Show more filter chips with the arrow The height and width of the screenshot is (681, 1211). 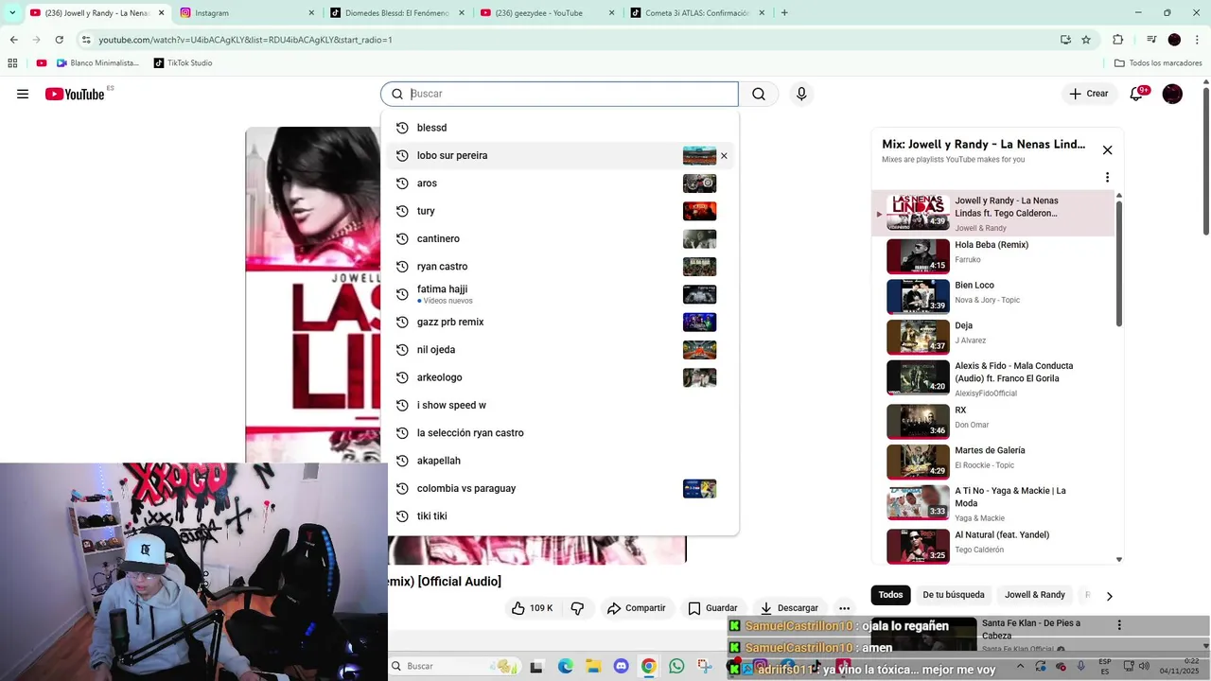point(1109,596)
